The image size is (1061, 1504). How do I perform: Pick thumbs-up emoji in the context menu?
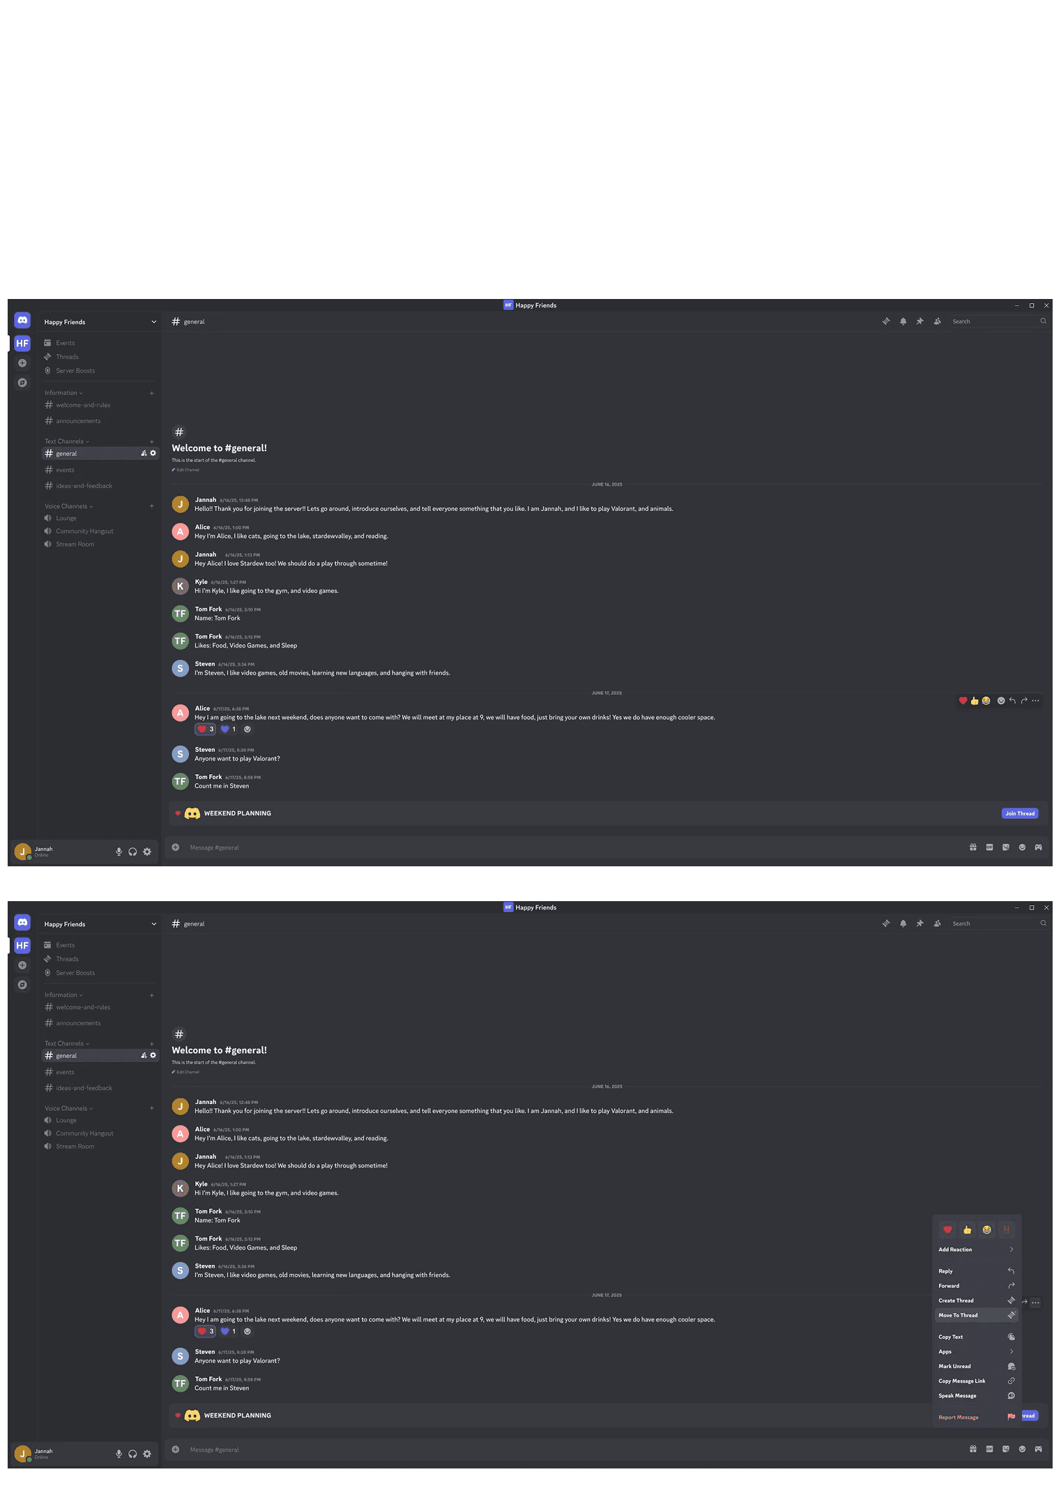pos(967,1230)
